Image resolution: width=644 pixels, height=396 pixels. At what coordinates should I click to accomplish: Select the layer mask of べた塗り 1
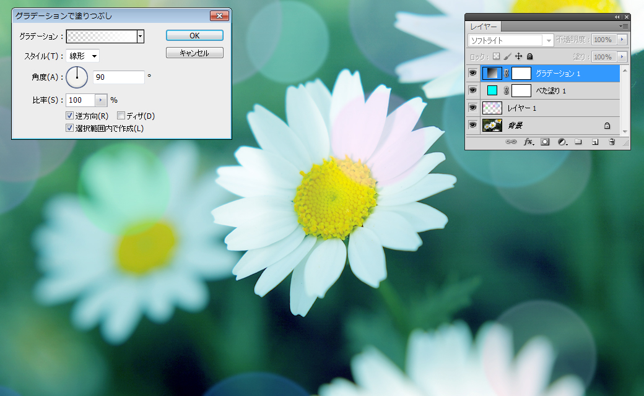tap(521, 90)
